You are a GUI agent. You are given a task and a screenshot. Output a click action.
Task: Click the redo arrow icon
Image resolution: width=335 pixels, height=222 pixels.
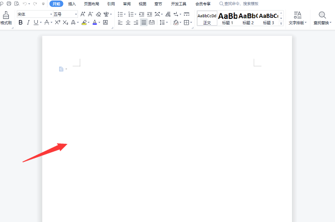point(35,4)
